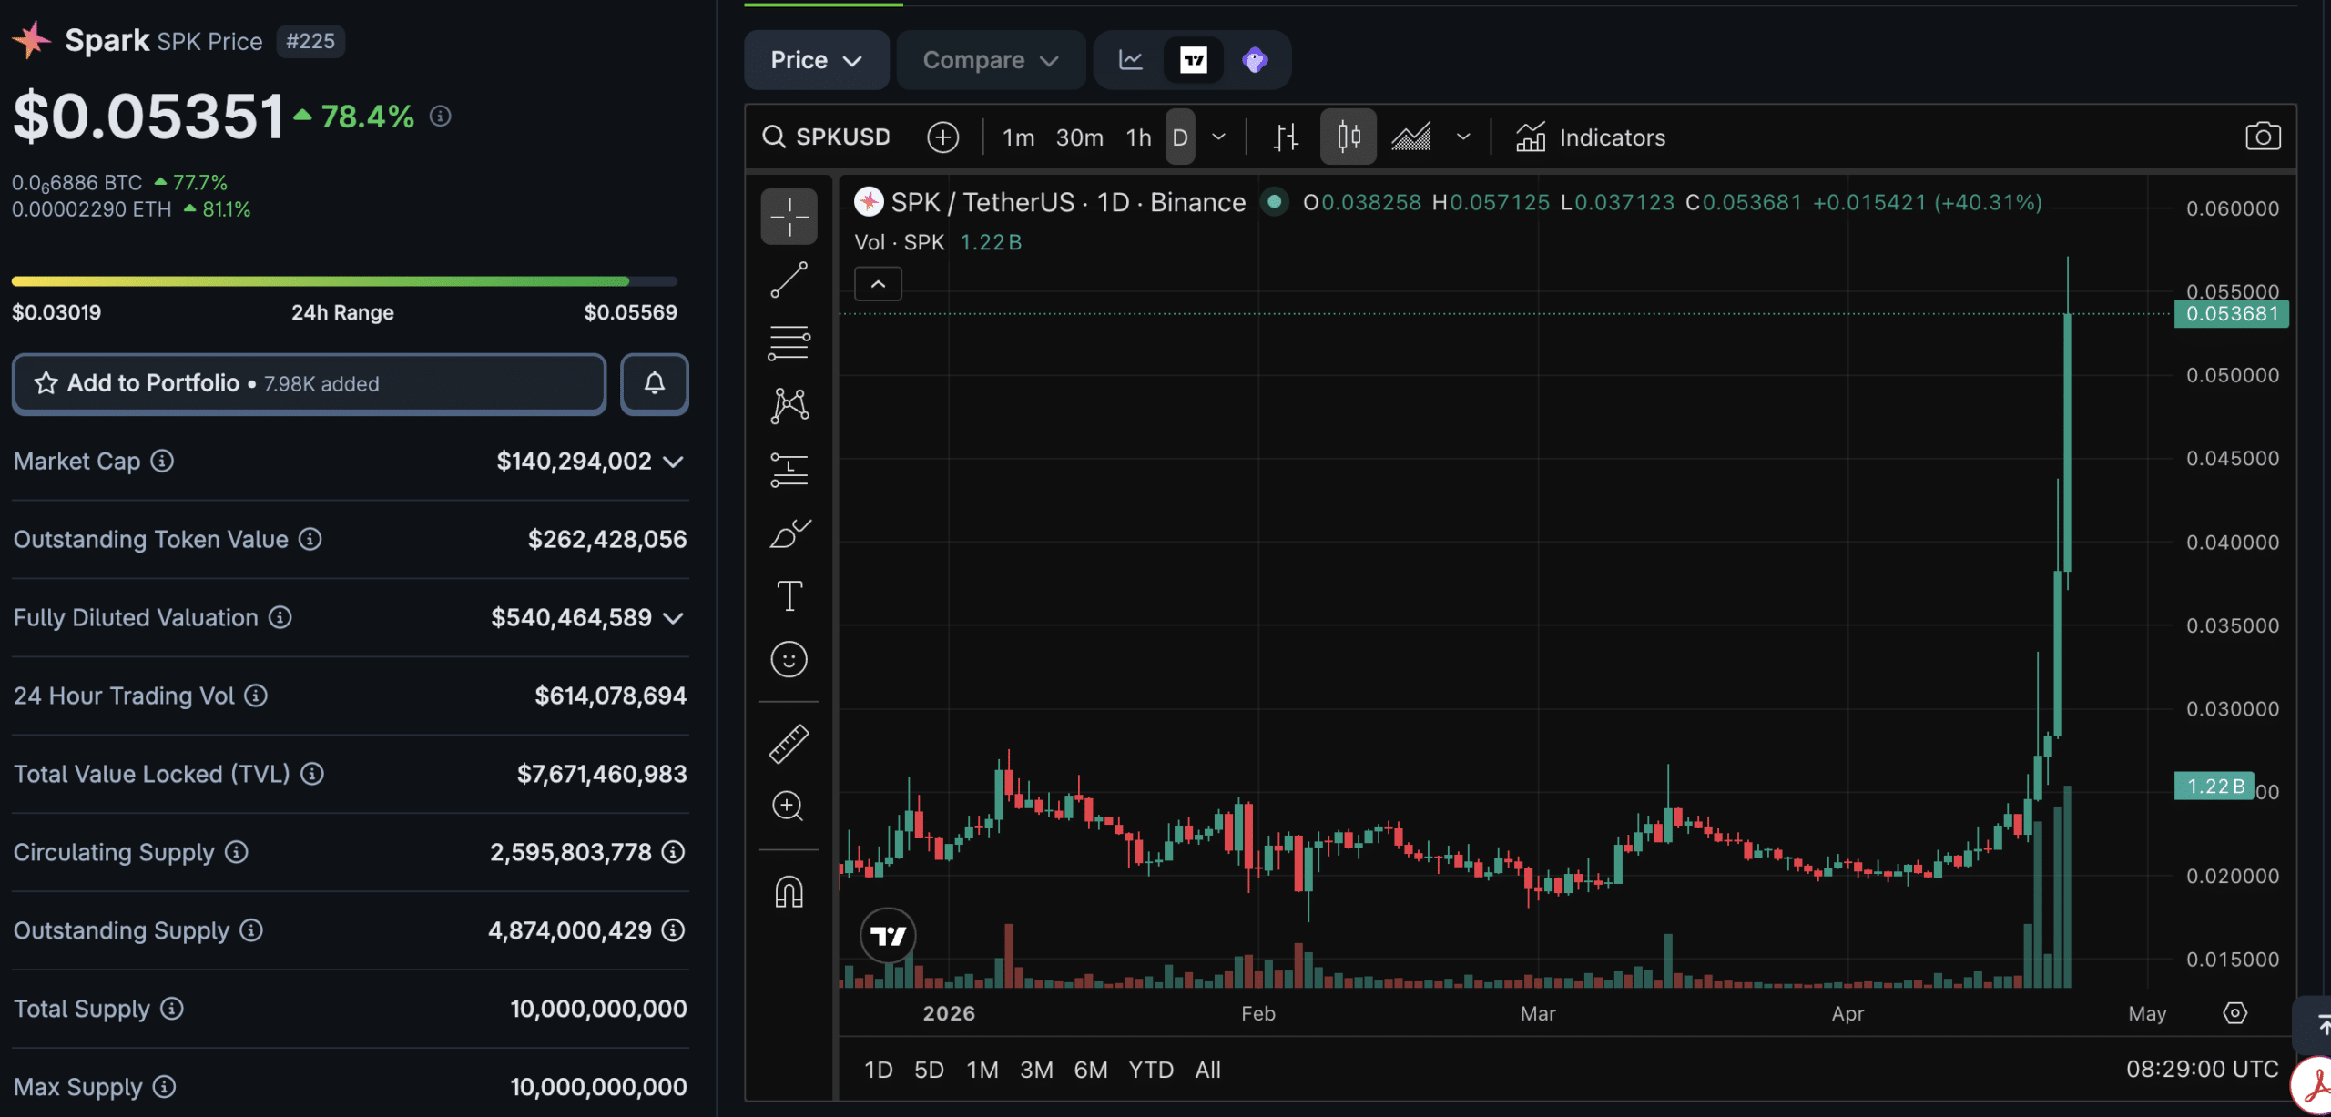Set a price alert with the bell
Viewport: 2331px width, 1117px height.
point(654,383)
